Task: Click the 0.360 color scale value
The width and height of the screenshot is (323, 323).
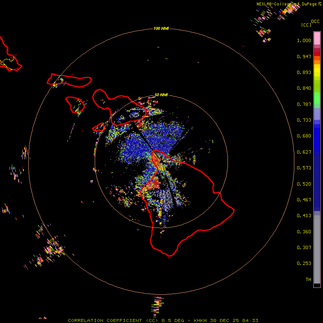Action: click(304, 232)
